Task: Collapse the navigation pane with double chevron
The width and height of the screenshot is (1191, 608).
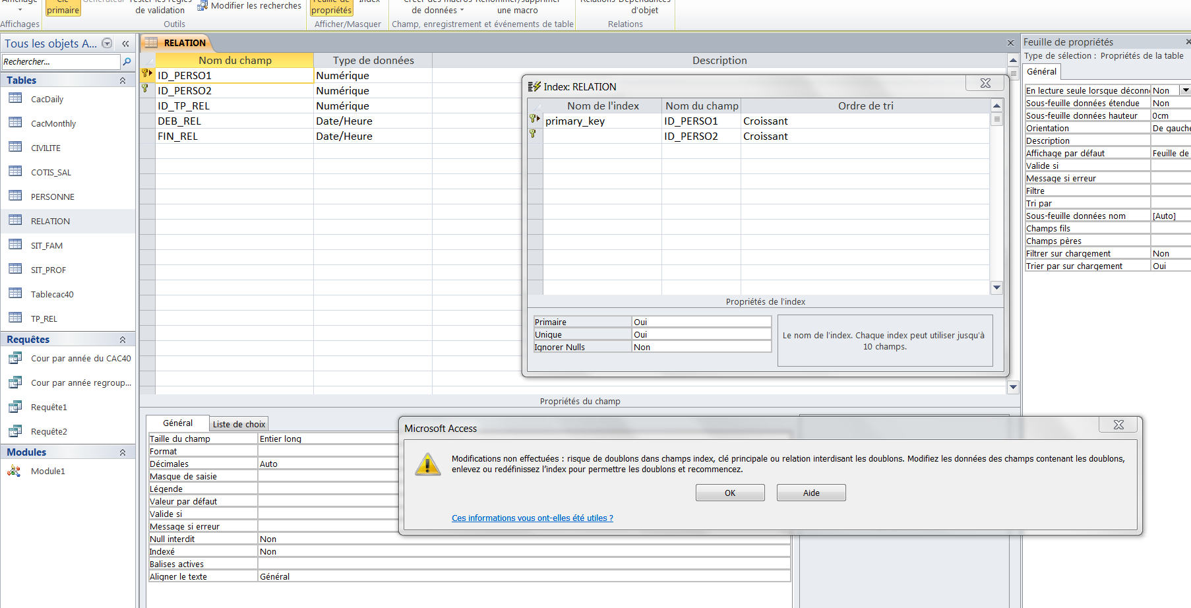Action: click(125, 44)
